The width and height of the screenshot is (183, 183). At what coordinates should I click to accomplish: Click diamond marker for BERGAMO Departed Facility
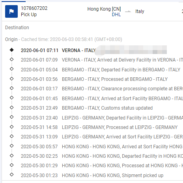(x=12, y=69)
